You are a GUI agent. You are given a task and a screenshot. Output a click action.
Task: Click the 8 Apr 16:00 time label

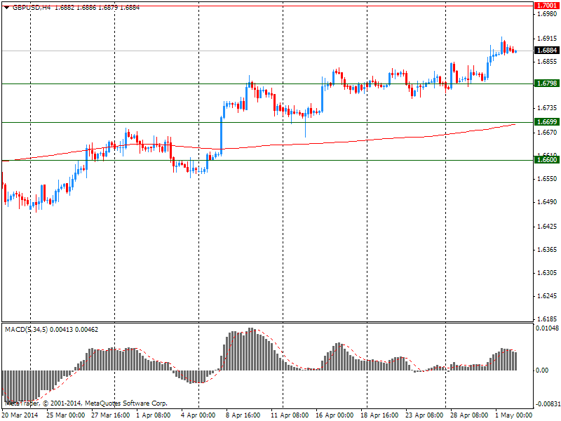243,415
